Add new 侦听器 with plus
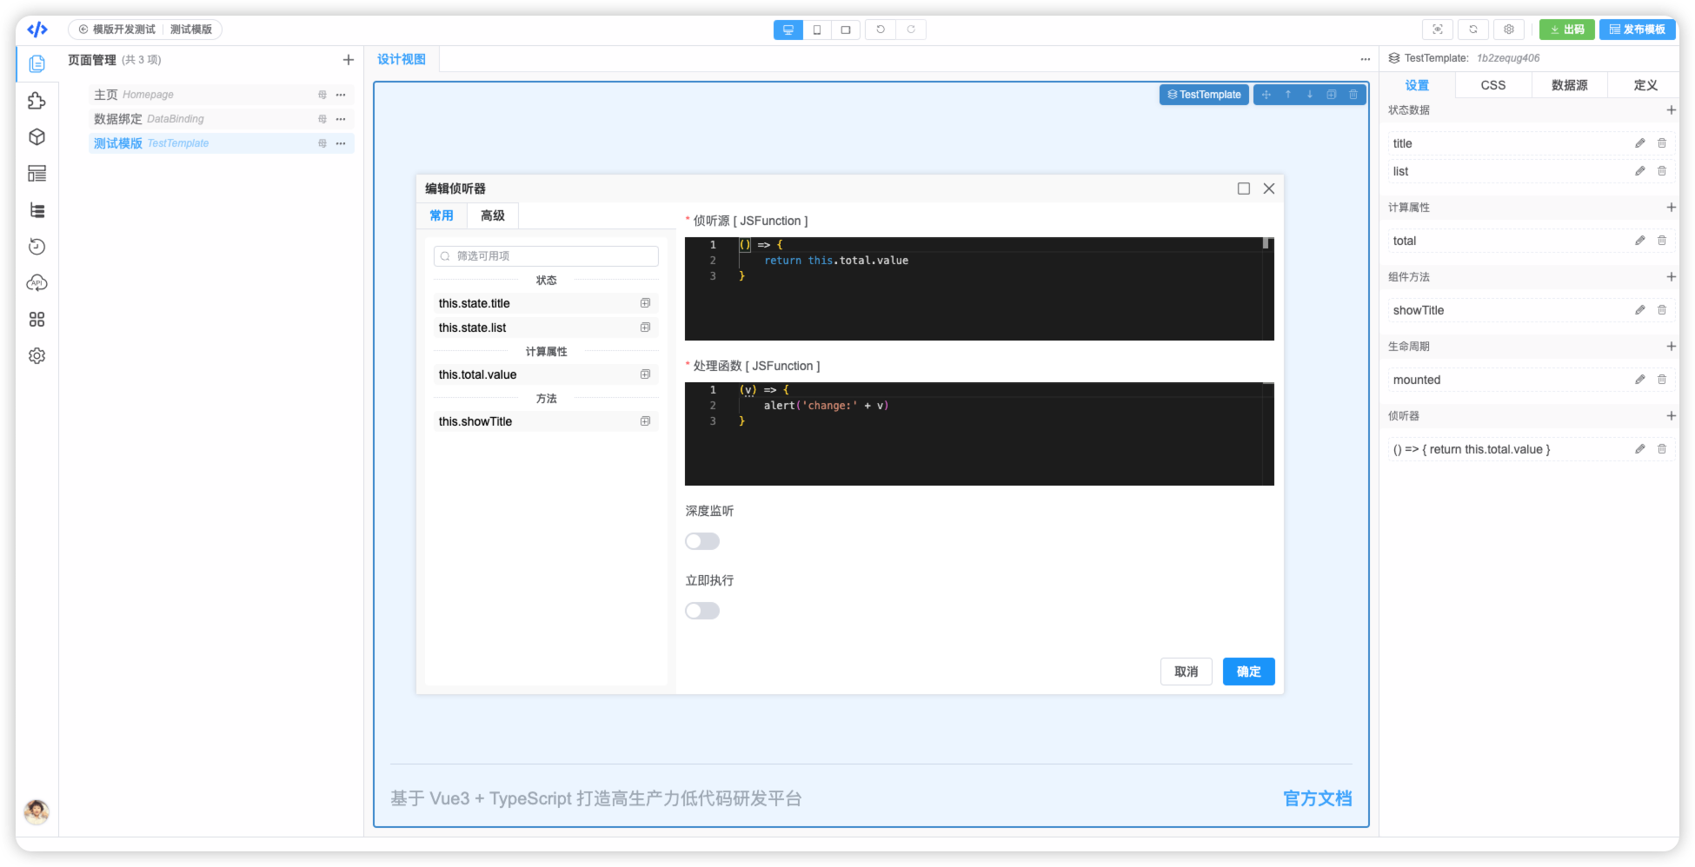1695x867 pixels. [x=1671, y=416]
